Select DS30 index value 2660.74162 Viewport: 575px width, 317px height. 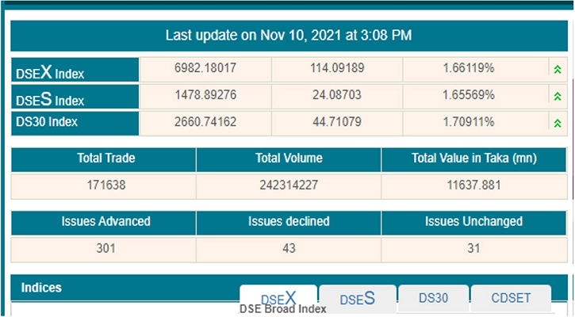[x=205, y=122]
